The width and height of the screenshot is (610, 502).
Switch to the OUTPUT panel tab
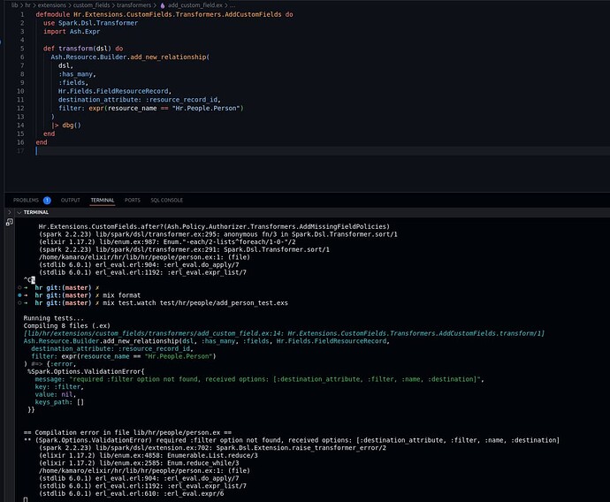pos(71,201)
